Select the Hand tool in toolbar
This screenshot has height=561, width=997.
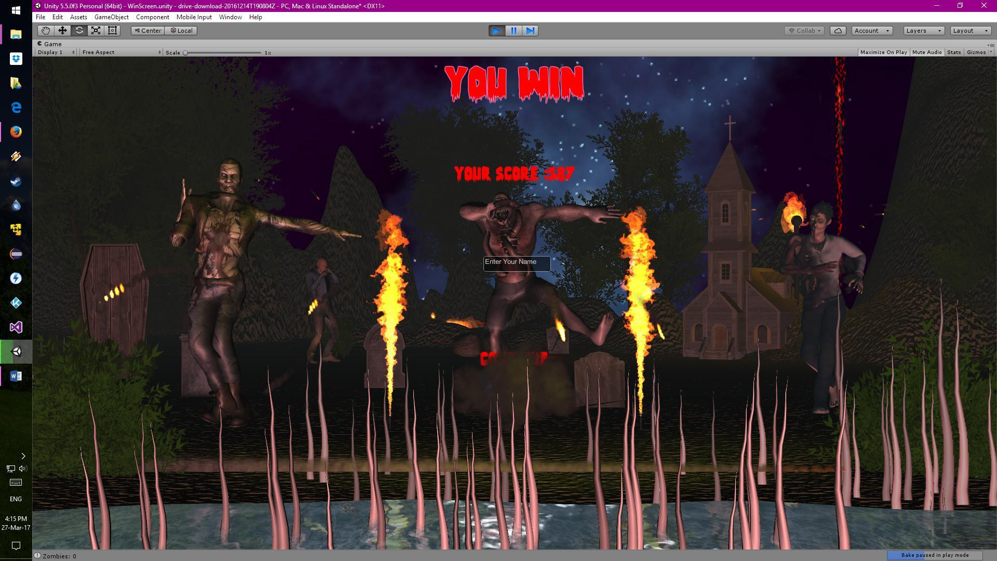click(46, 31)
